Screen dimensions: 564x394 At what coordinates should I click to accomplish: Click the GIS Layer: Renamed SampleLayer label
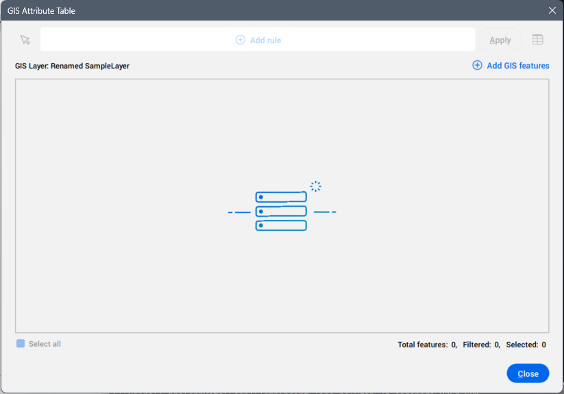(72, 66)
